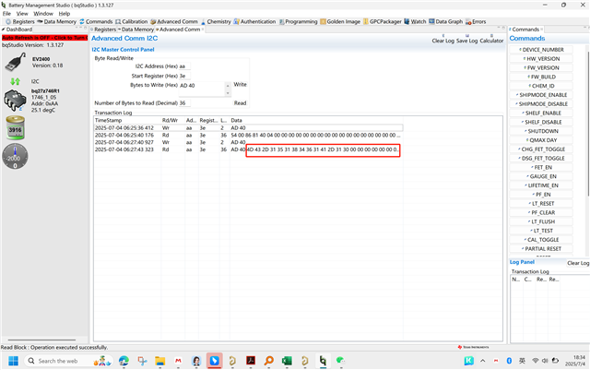Select log row timestamped 06:27:43 323
Viewport: 590px width, 370px height.
pyautogui.click(x=248, y=149)
